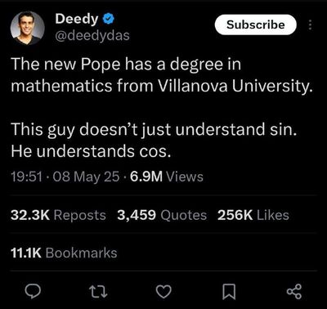Open Deedy's profile picture
This screenshot has height=309, width=327.
tap(28, 28)
